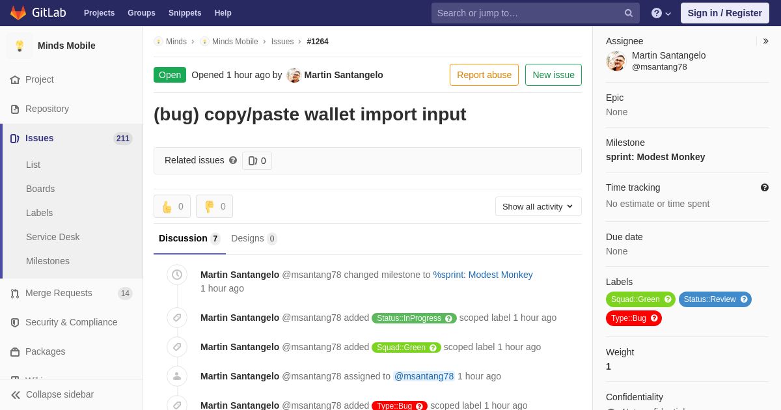Click the Issues breadcrumb link
The image size is (781, 410).
point(282,42)
